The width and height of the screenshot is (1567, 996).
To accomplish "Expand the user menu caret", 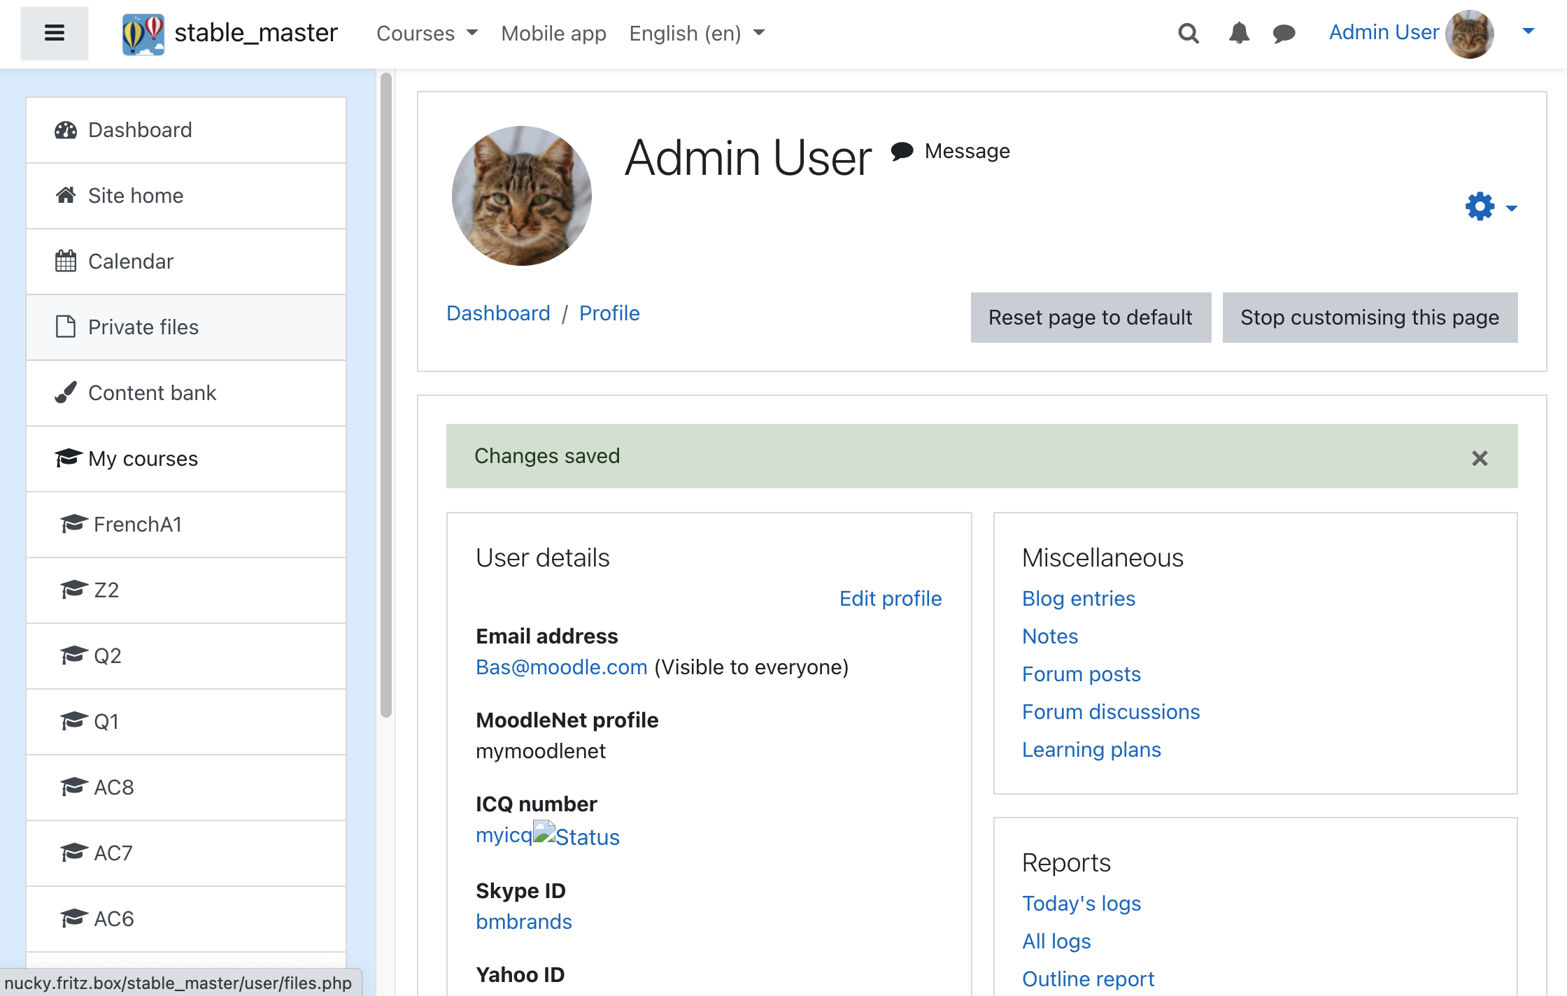I will point(1529,31).
